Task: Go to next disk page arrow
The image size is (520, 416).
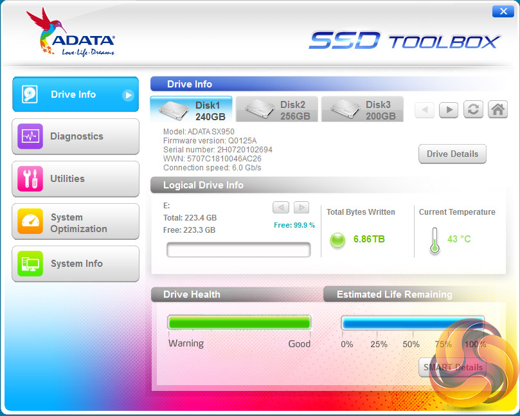Action: pyautogui.click(x=449, y=109)
